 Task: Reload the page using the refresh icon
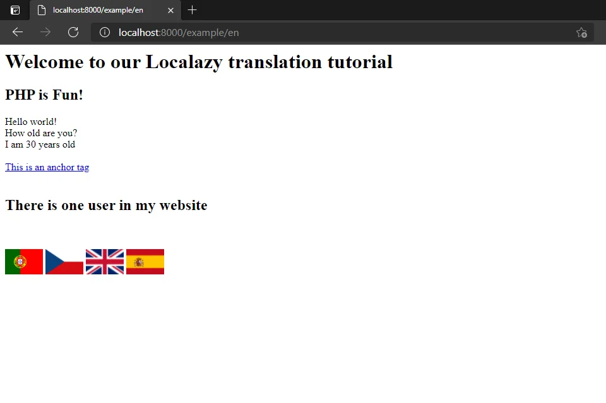pyautogui.click(x=73, y=32)
